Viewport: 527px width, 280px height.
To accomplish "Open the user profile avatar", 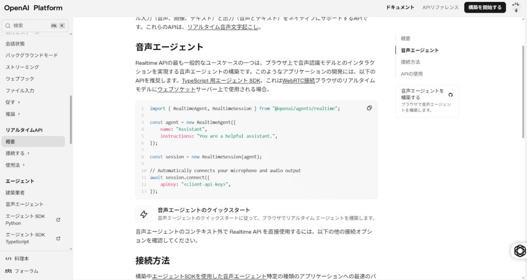I will (x=516, y=7).
